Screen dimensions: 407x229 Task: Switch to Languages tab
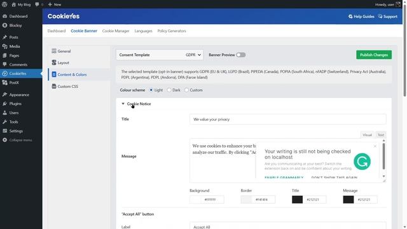[x=143, y=31]
